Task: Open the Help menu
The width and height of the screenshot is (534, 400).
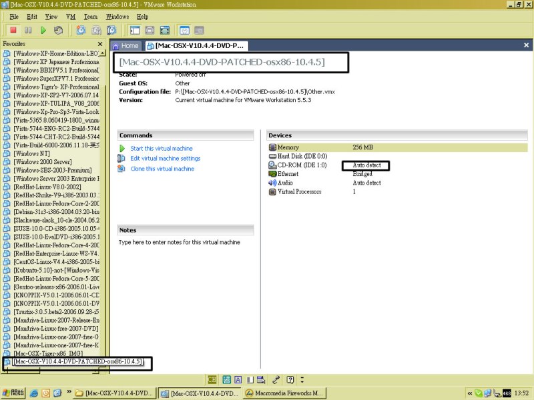Action: click(143, 17)
